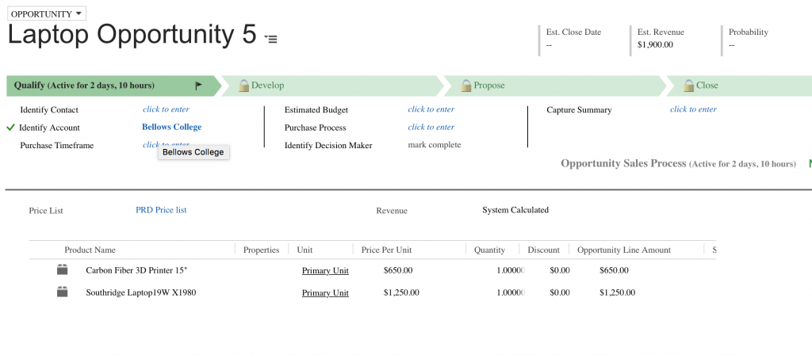Open the record list menu icon beside title

point(271,39)
